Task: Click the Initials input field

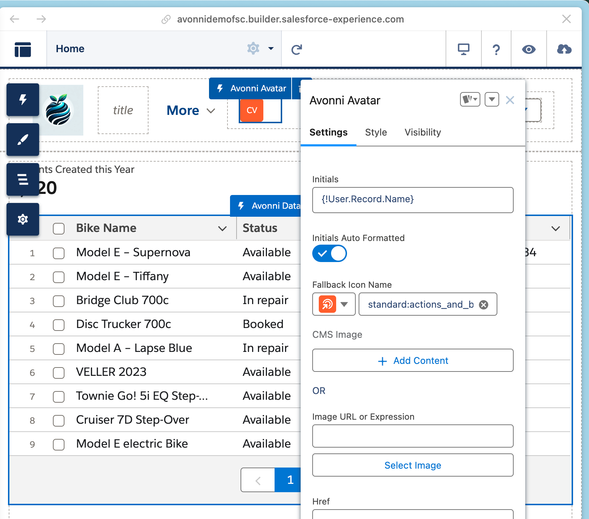Action: pyautogui.click(x=413, y=200)
